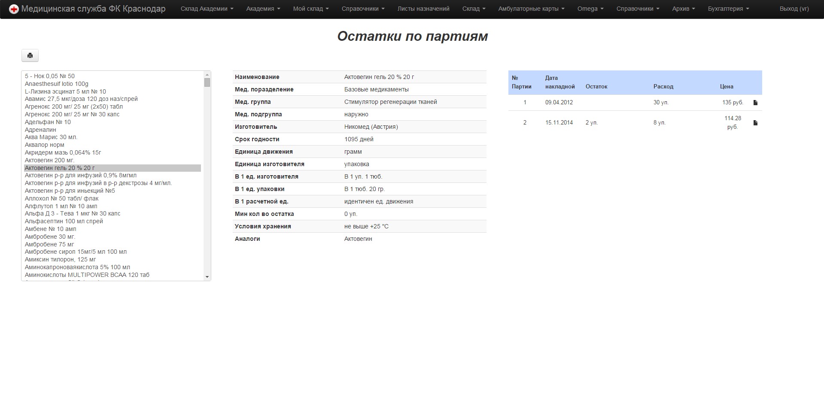824x410 pixels.
Task: Click the Остаток column header
Action: click(596, 86)
